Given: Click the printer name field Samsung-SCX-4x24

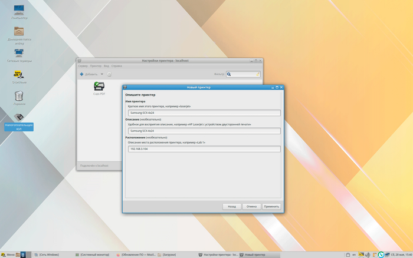Looking at the screenshot, I should [x=204, y=113].
